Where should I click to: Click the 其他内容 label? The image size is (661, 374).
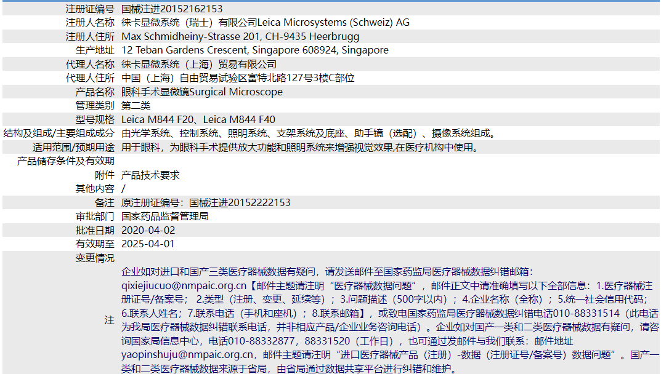click(95, 189)
